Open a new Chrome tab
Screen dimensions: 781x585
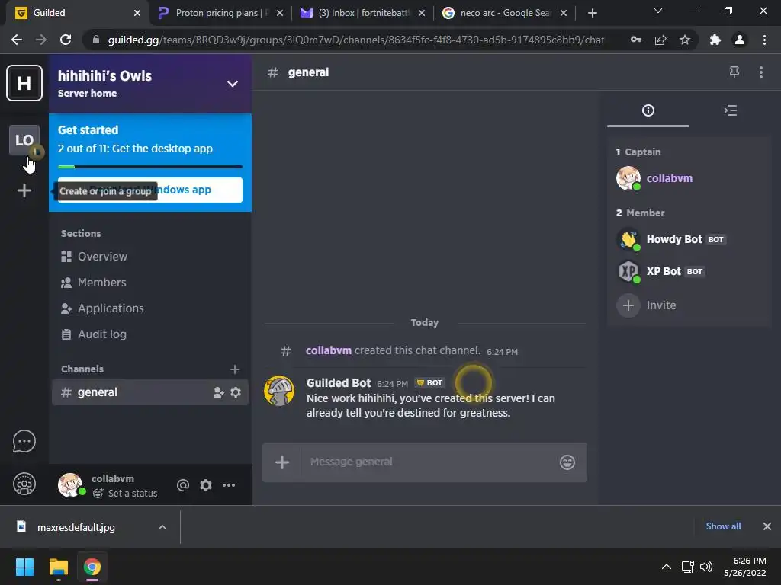click(x=592, y=13)
